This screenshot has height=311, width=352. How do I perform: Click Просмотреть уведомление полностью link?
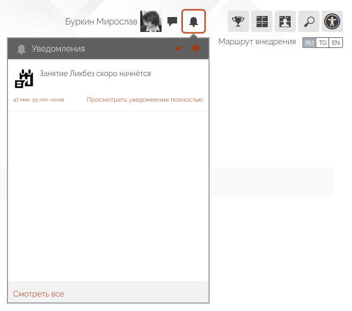(x=145, y=100)
